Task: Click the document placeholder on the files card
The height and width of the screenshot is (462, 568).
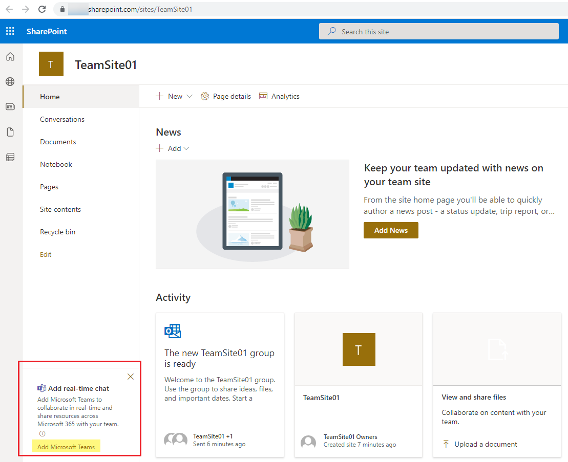Action: (497, 349)
